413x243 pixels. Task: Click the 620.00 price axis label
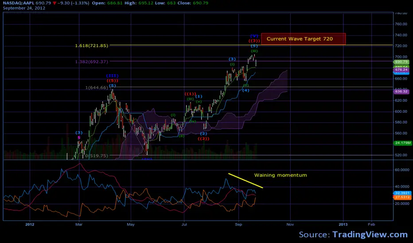[401, 100]
